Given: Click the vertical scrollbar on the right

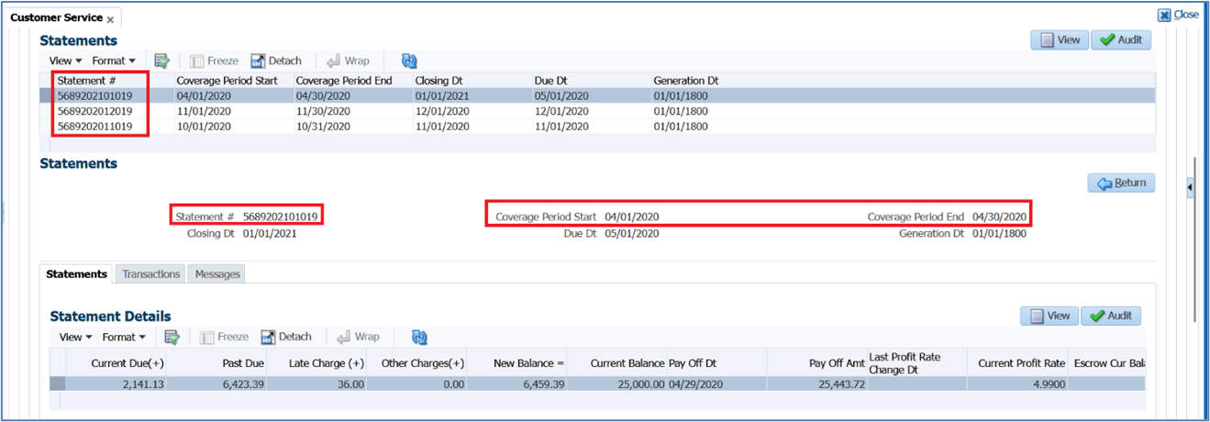Looking at the screenshot, I should pos(1195,239).
